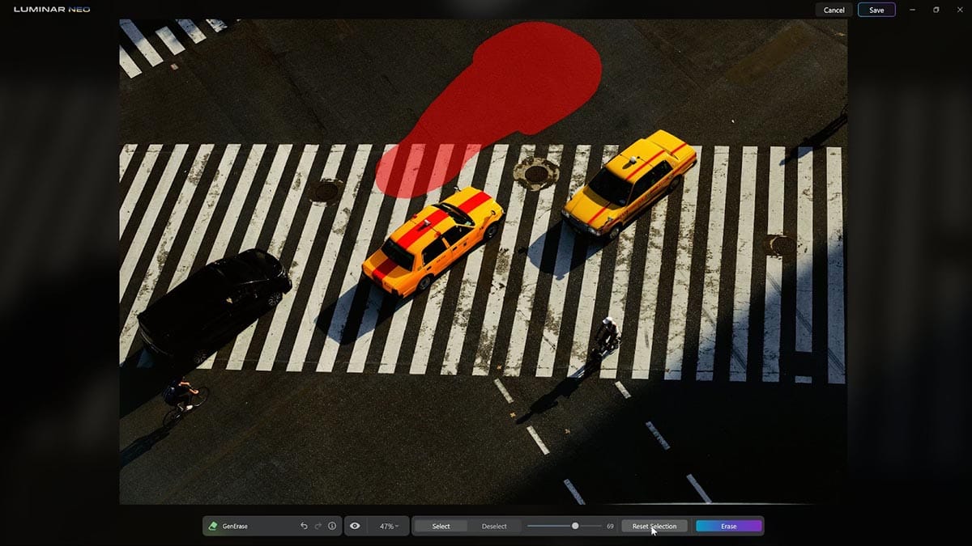Viewport: 972px width, 546px height.
Task: Click the brush size value 69
Action: [610, 527]
